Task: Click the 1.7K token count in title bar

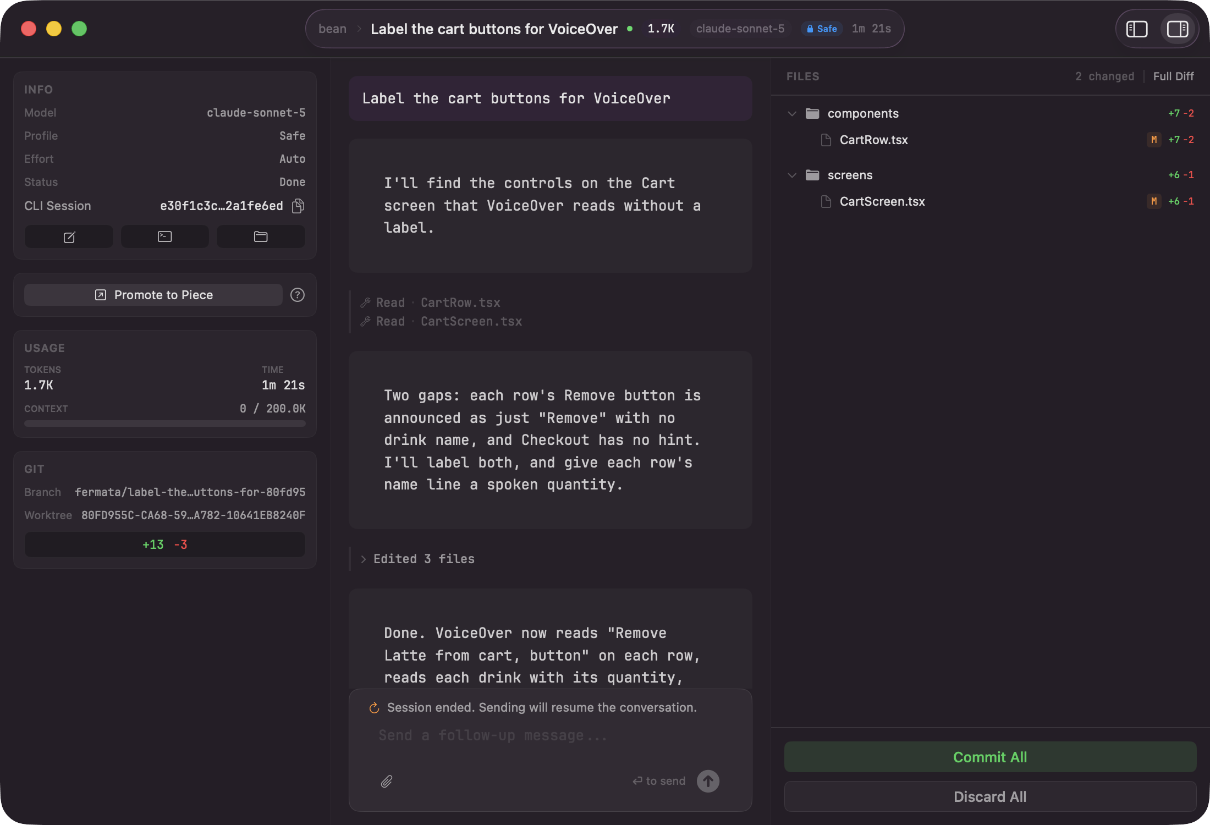Action: pos(661,29)
